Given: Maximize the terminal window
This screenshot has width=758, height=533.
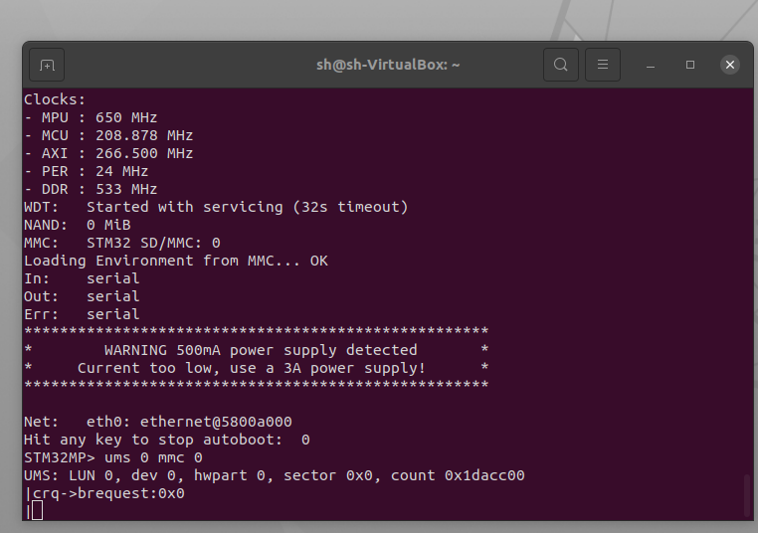Looking at the screenshot, I should (690, 65).
